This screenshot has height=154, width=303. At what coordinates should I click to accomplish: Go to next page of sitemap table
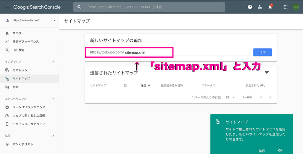point(270,97)
